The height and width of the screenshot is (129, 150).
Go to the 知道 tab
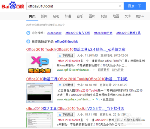[x=68, y=16]
